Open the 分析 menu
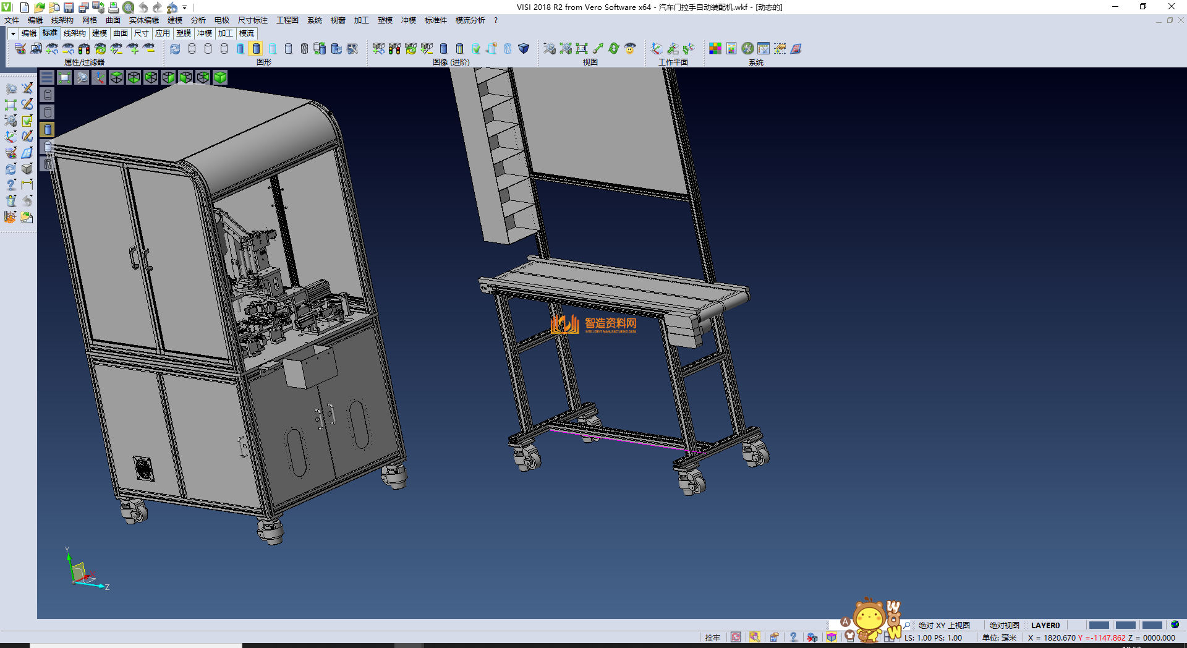The height and width of the screenshot is (648, 1187). click(198, 20)
